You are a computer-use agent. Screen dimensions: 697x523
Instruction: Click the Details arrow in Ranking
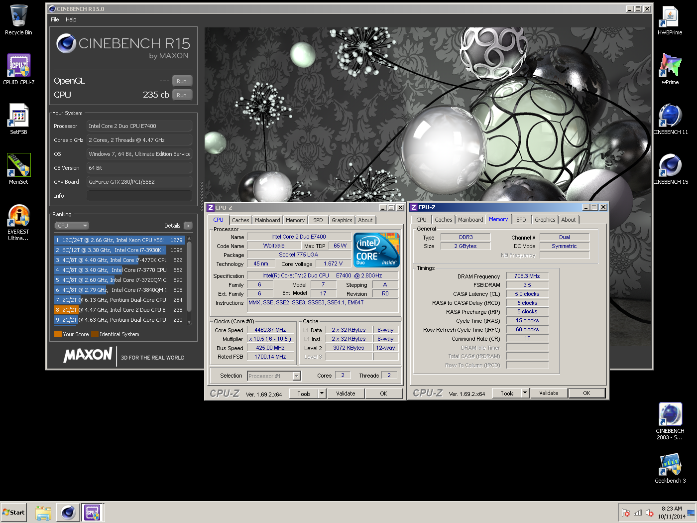(x=188, y=226)
